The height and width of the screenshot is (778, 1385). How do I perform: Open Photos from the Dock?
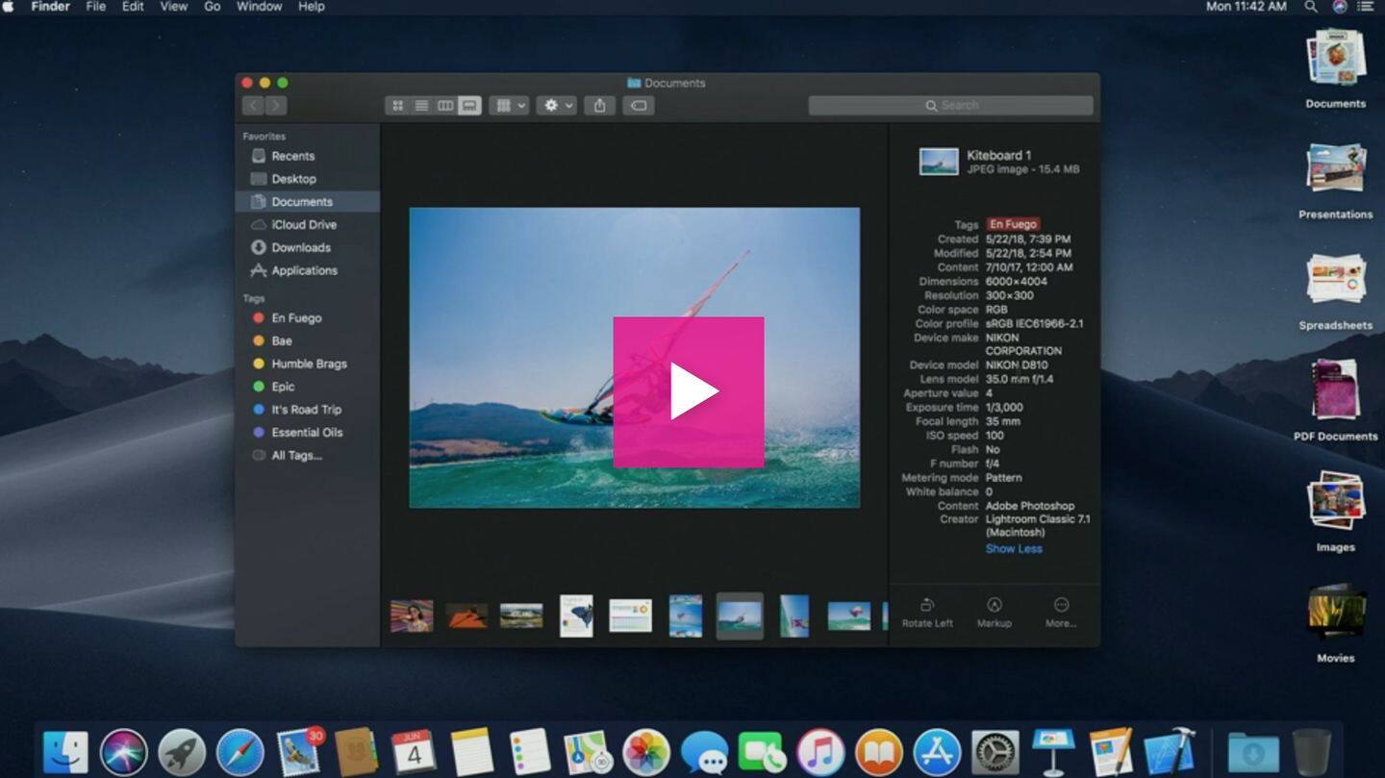click(x=646, y=752)
